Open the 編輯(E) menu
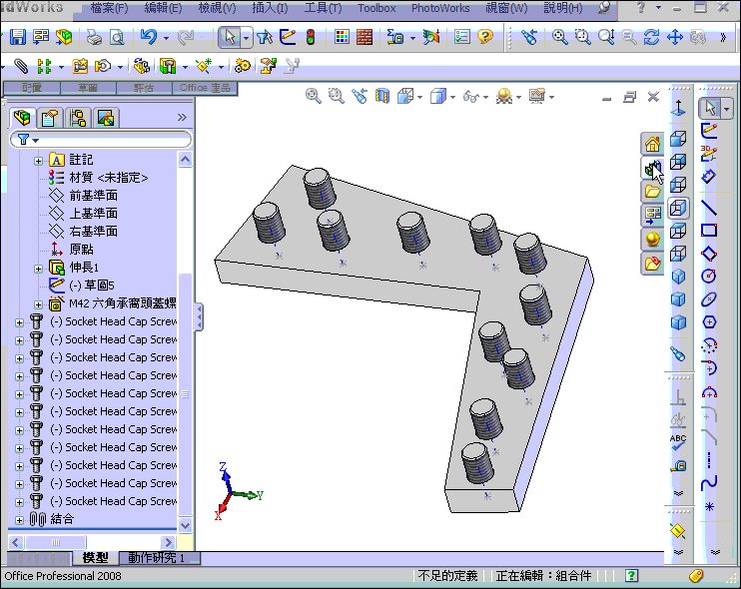The width and height of the screenshot is (741, 589). (x=163, y=8)
